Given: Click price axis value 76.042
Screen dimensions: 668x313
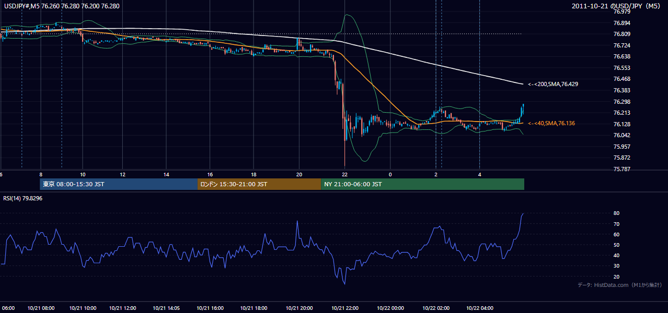Looking at the screenshot, I should (x=621, y=135).
